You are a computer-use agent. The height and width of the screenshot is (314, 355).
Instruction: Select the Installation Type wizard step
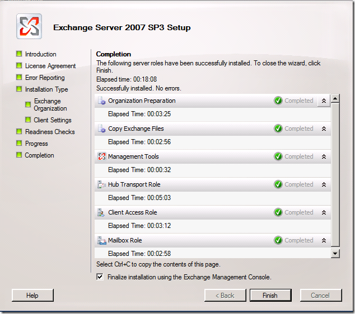(46, 89)
